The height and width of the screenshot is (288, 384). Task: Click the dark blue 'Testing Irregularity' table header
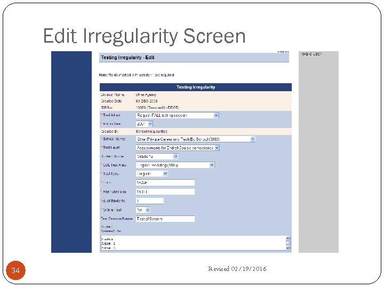point(196,87)
